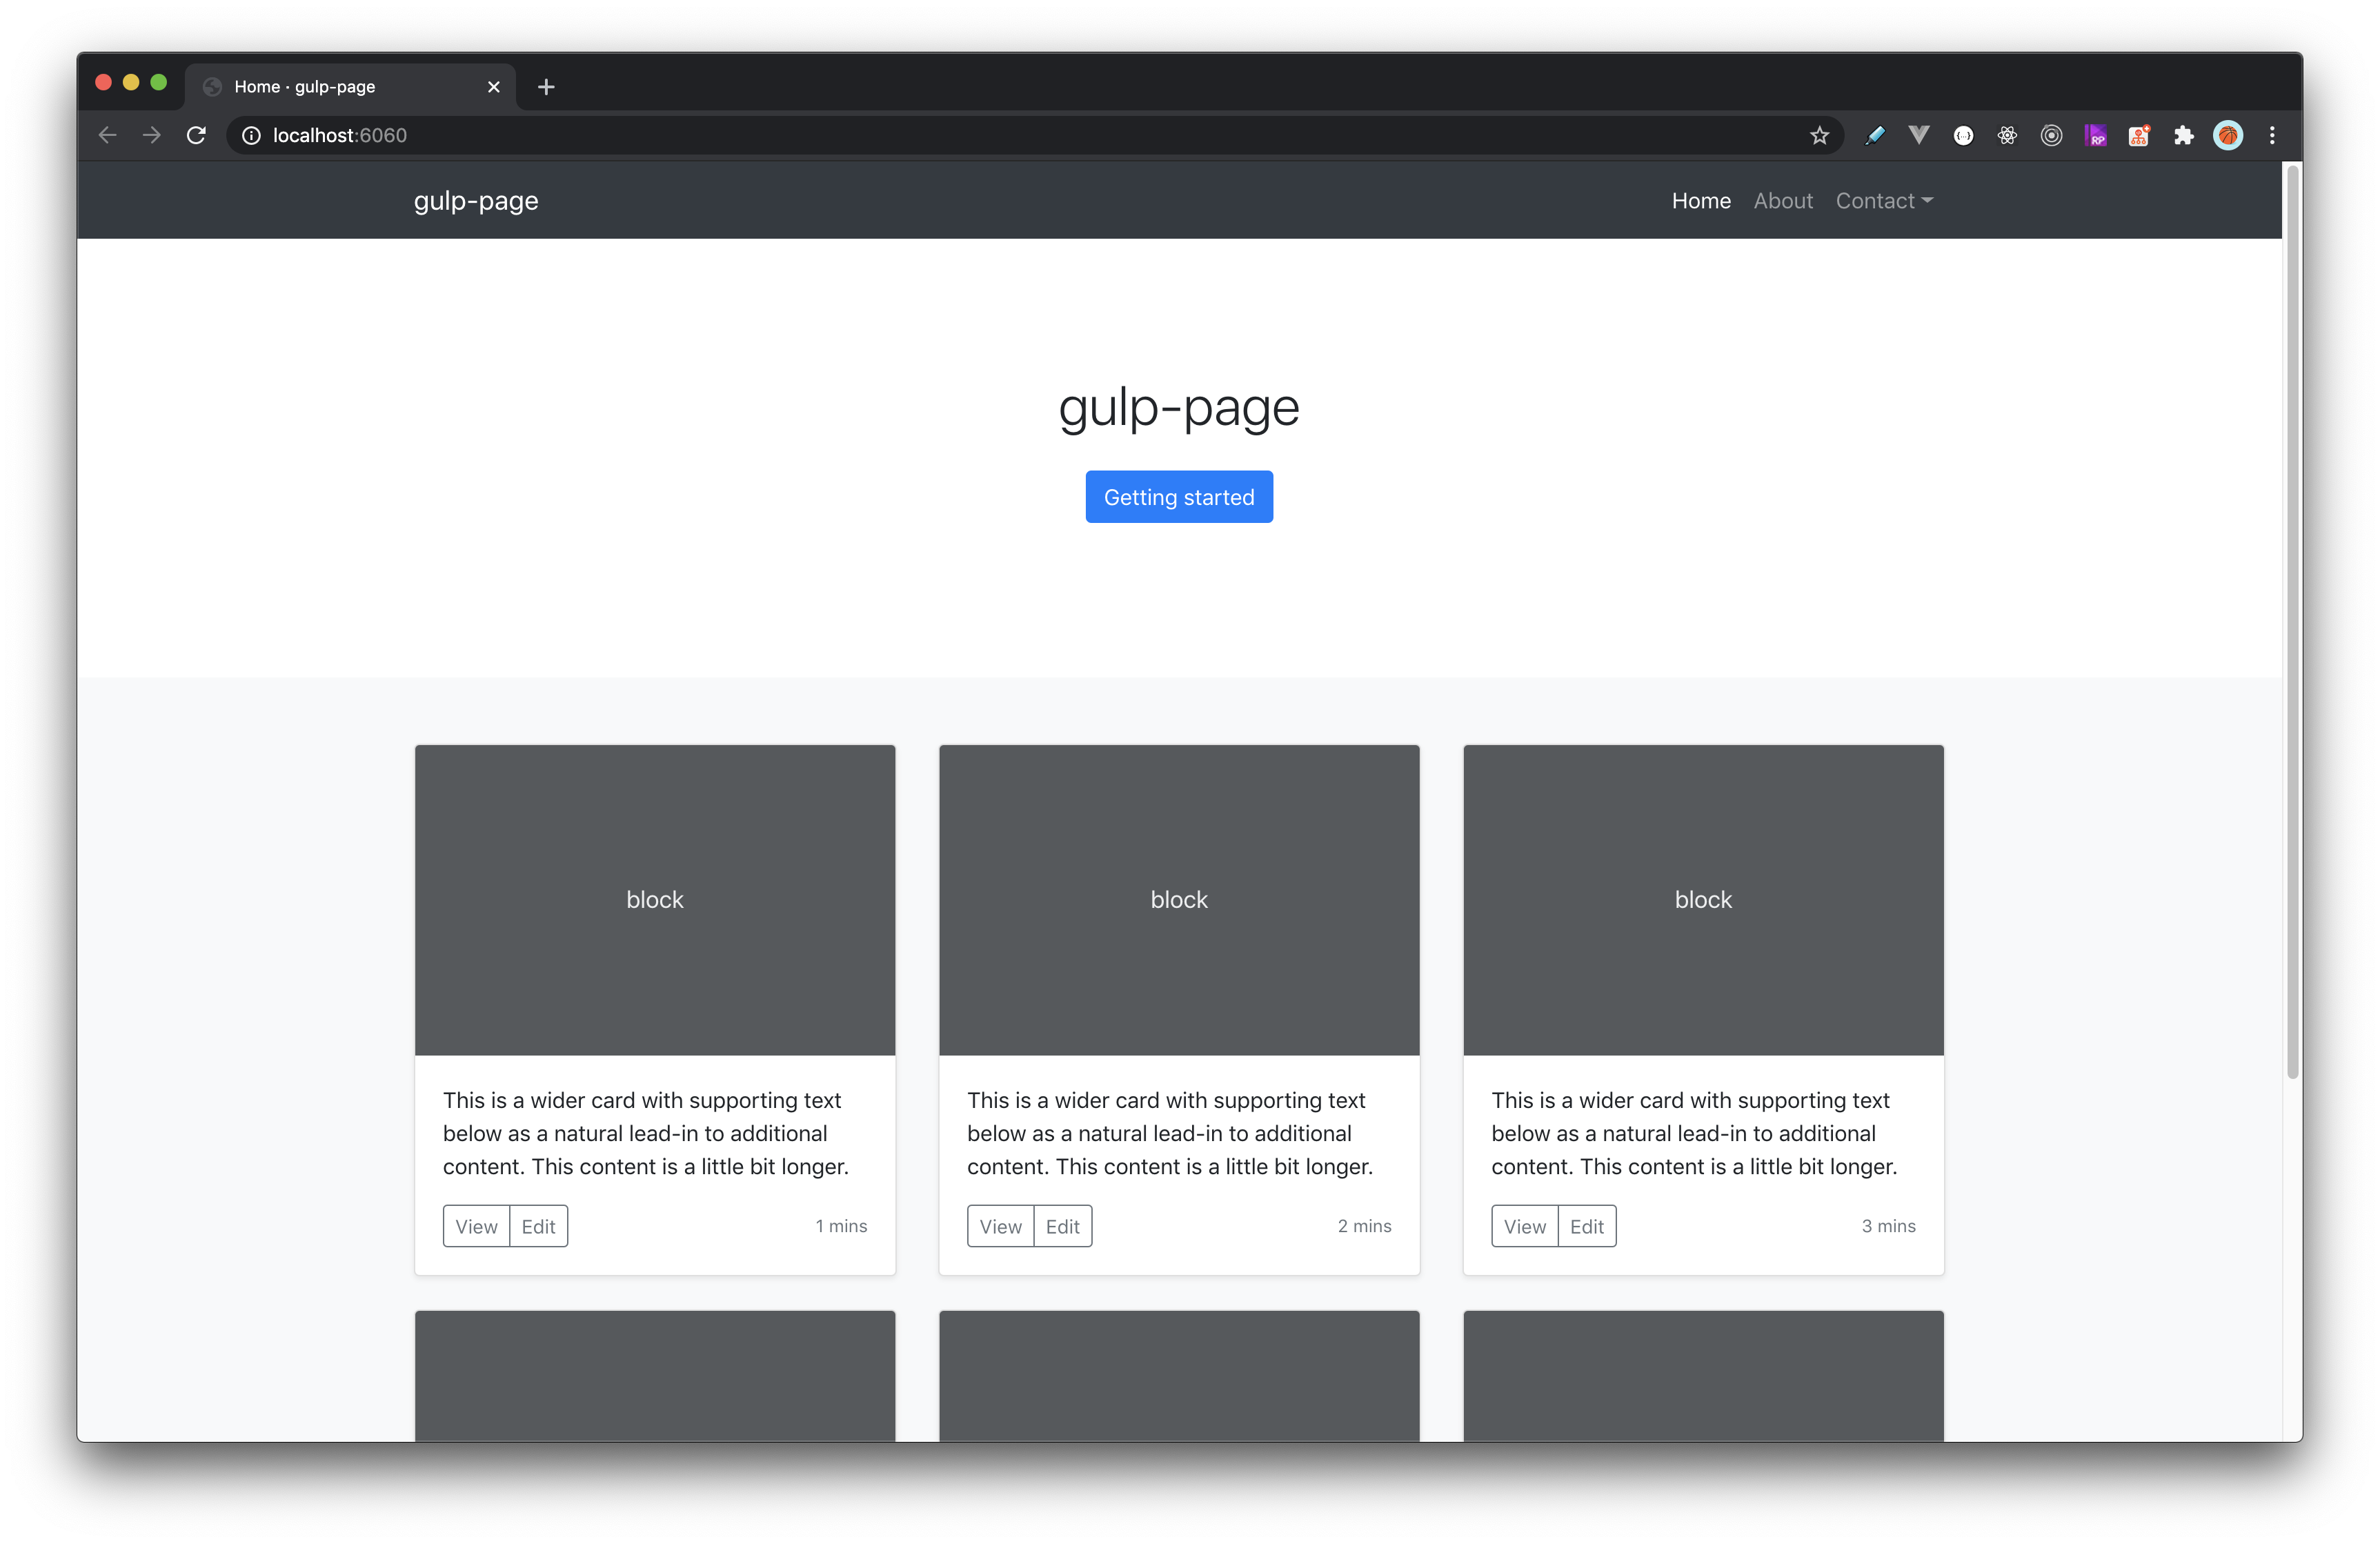Open the Extensions puzzle piece menu
The image size is (2380, 1544).
point(2183,135)
